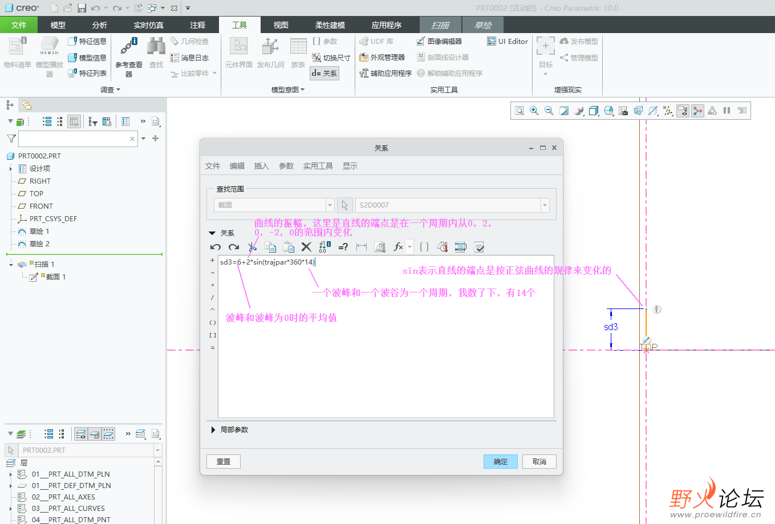Open the 文件 ribbon tab
775x524 pixels.
click(19, 25)
